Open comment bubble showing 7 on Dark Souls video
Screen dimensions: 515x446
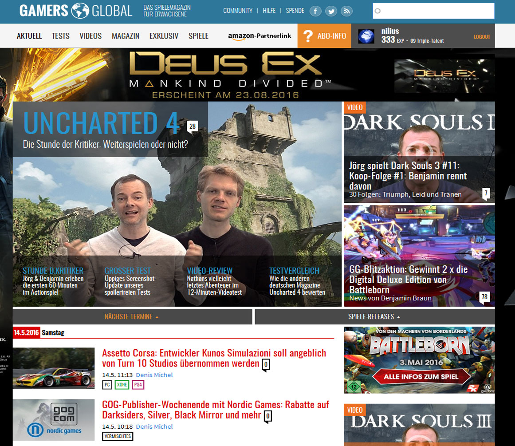coord(486,193)
